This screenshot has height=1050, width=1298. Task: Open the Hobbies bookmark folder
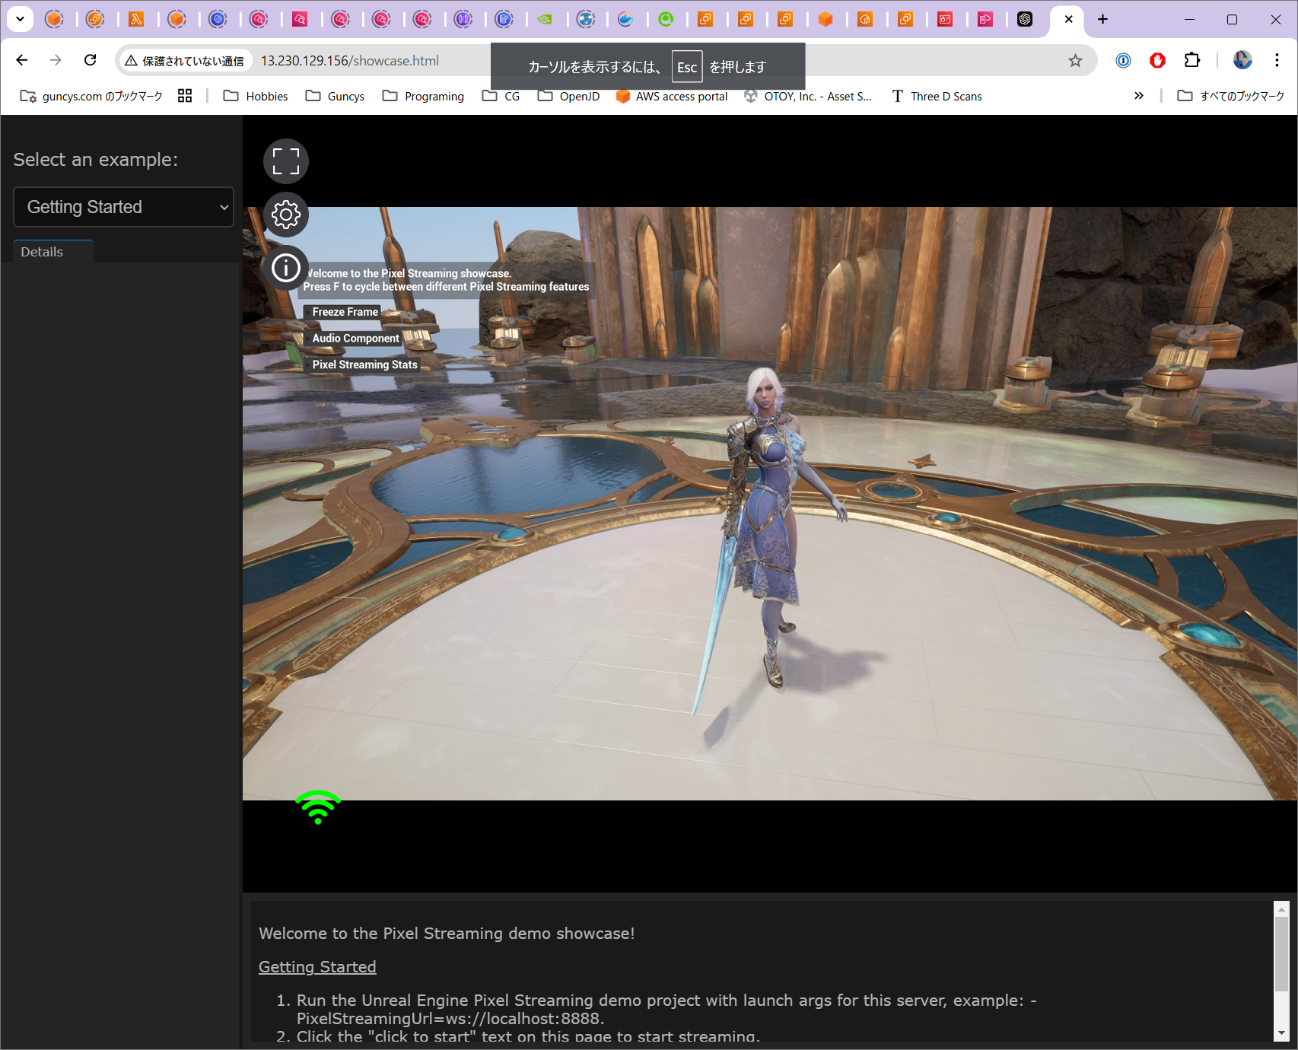[x=256, y=96]
